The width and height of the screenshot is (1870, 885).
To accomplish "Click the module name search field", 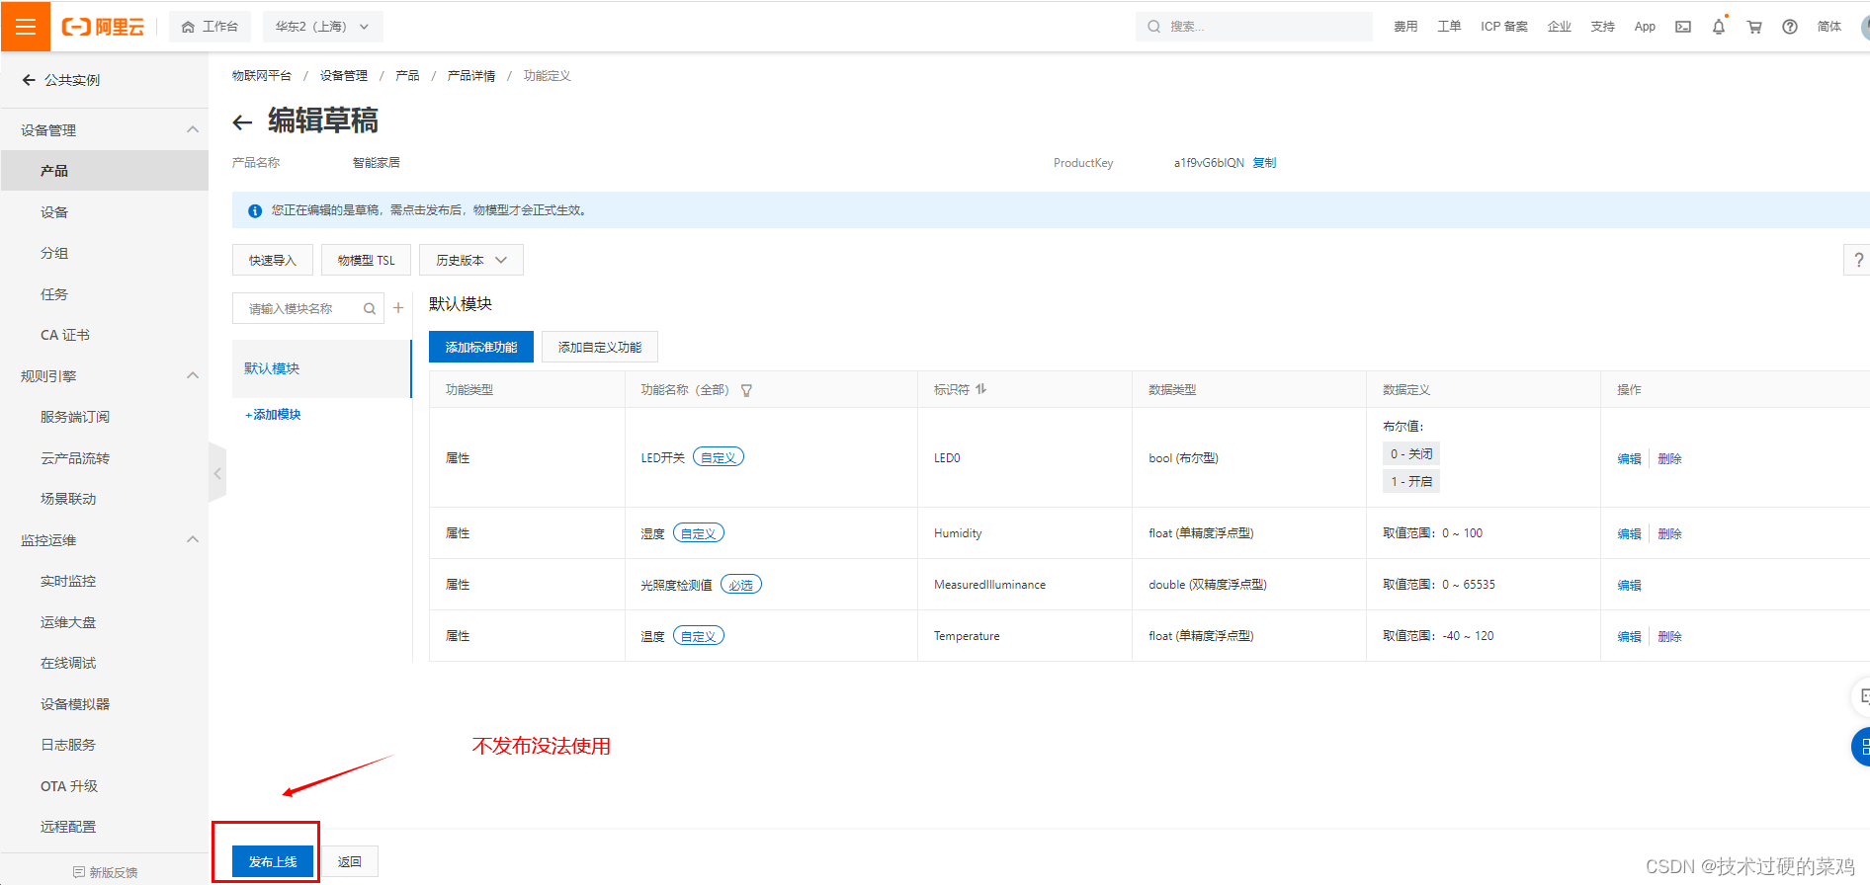I will point(297,308).
